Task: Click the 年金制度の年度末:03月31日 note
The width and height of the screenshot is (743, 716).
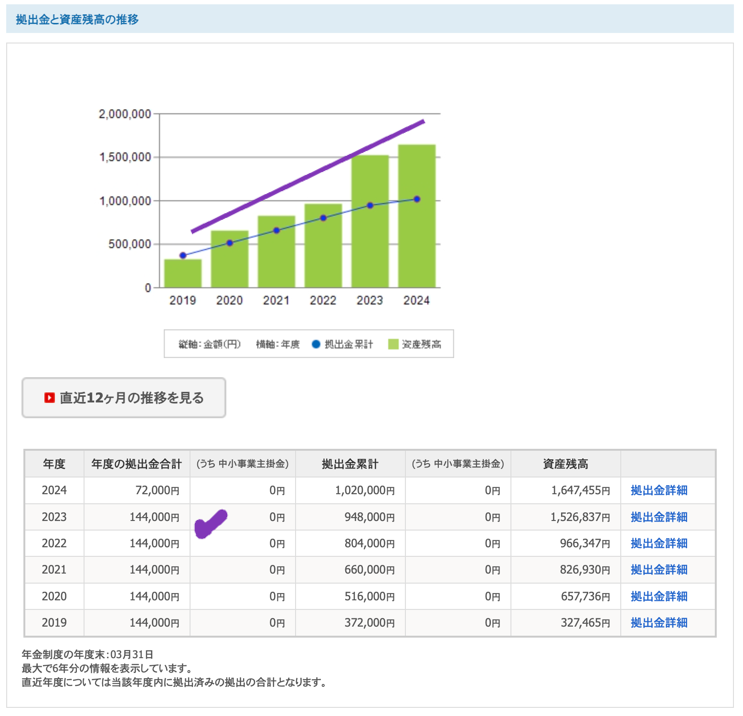Action: [87, 654]
